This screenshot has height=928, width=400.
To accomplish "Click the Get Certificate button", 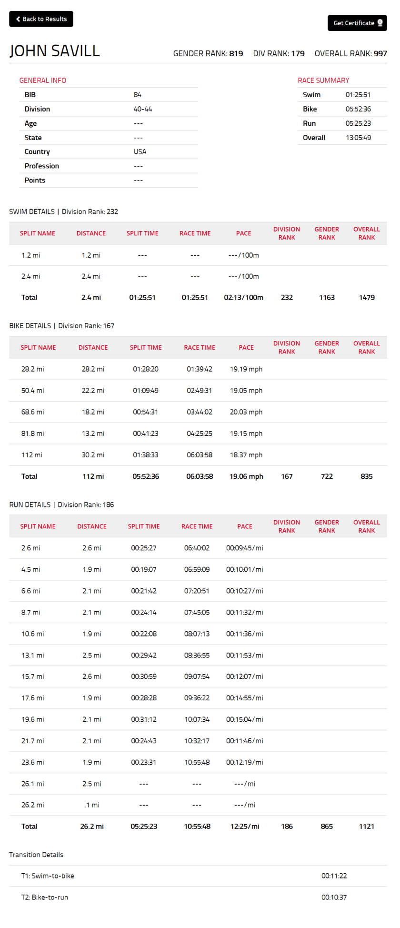I will [x=357, y=23].
